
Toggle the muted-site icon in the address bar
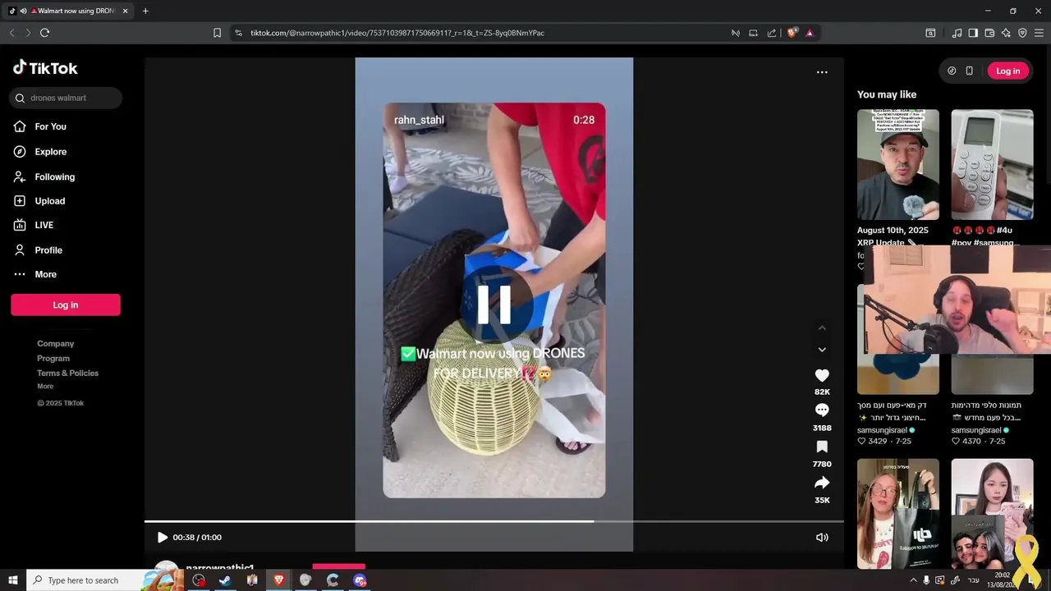(x=736, y=33)
